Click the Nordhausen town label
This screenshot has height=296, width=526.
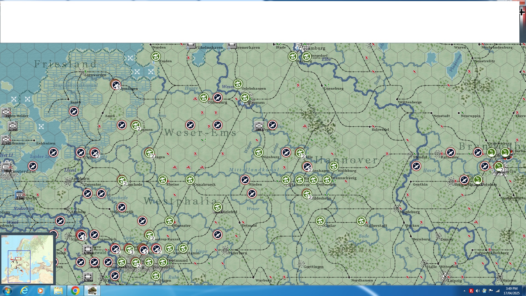[362, 280]
